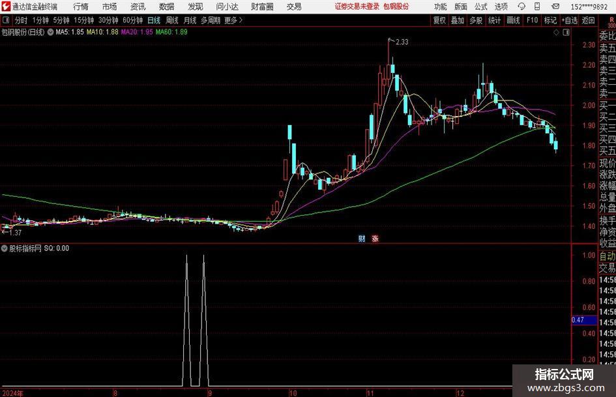This screenshot has width=616, height=397.
Task: Click the 统计 statistics button
Action: [494, 20]
